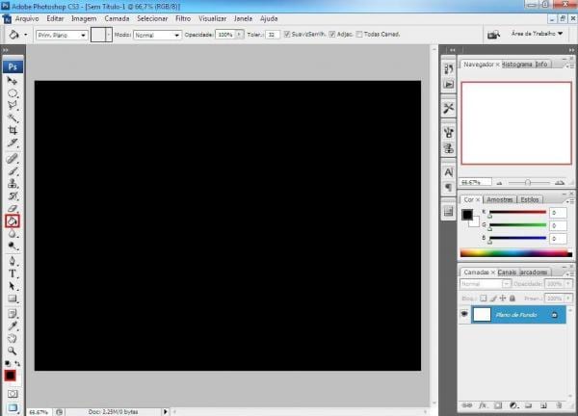The image size is (578, 416).
Task: Open the layer blend mode dropdown
Action: tap(486, 284)
